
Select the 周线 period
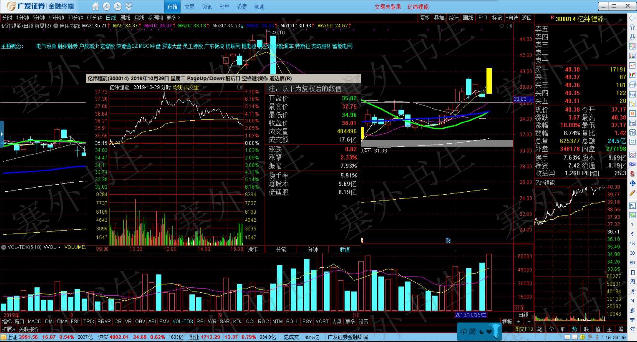125,18
